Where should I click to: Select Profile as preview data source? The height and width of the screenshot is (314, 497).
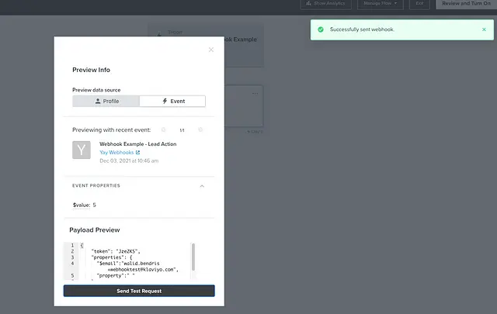pos(106,101)
